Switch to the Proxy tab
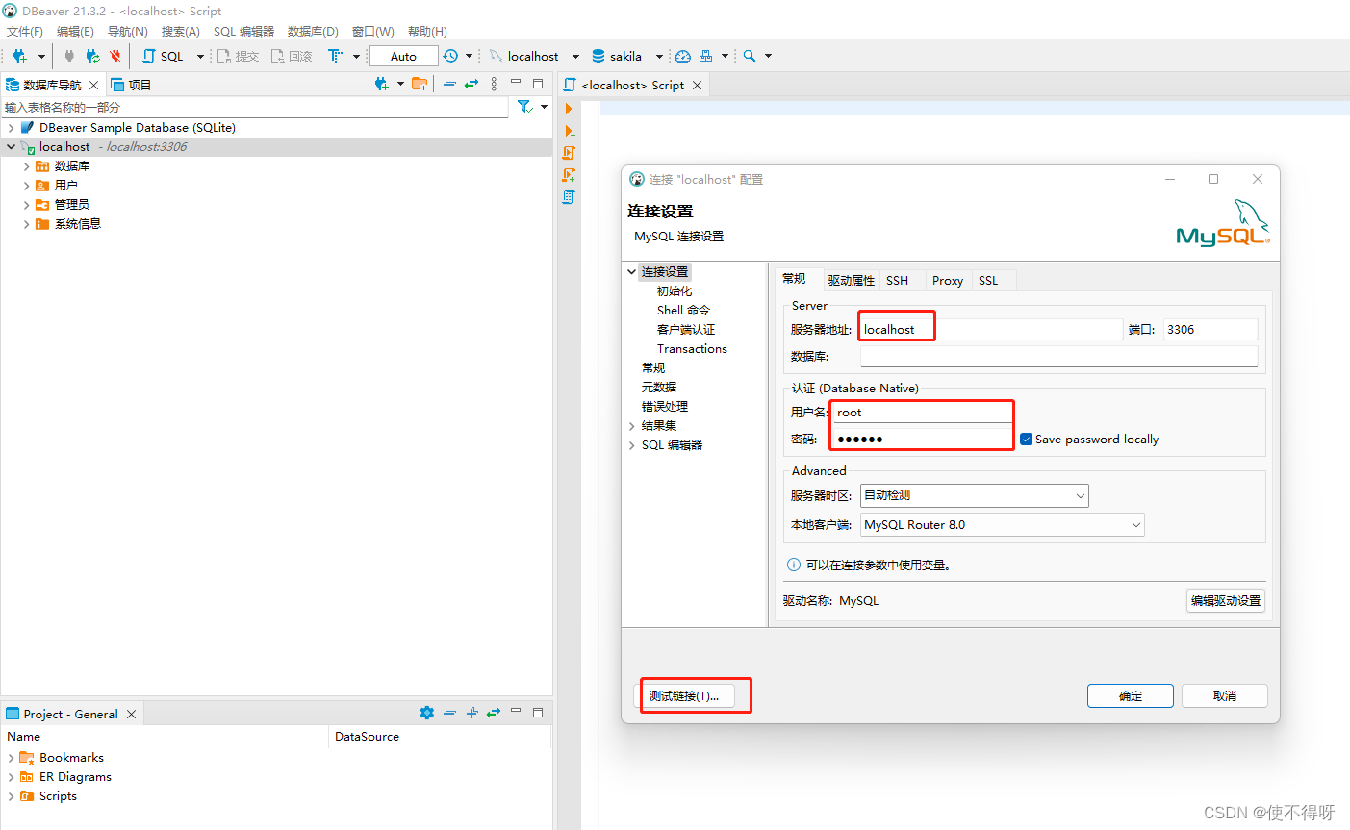The width and height of the screenshot is (1350, 830). pos(947,280)
